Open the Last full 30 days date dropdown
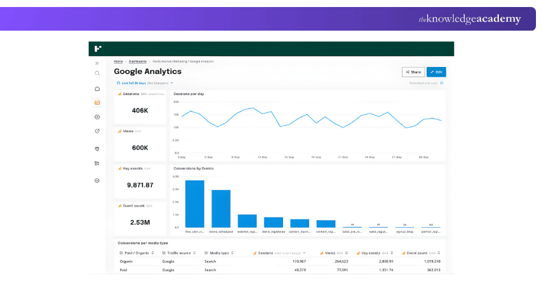This screenshot has width=543, height=287. tap(145, 83)
